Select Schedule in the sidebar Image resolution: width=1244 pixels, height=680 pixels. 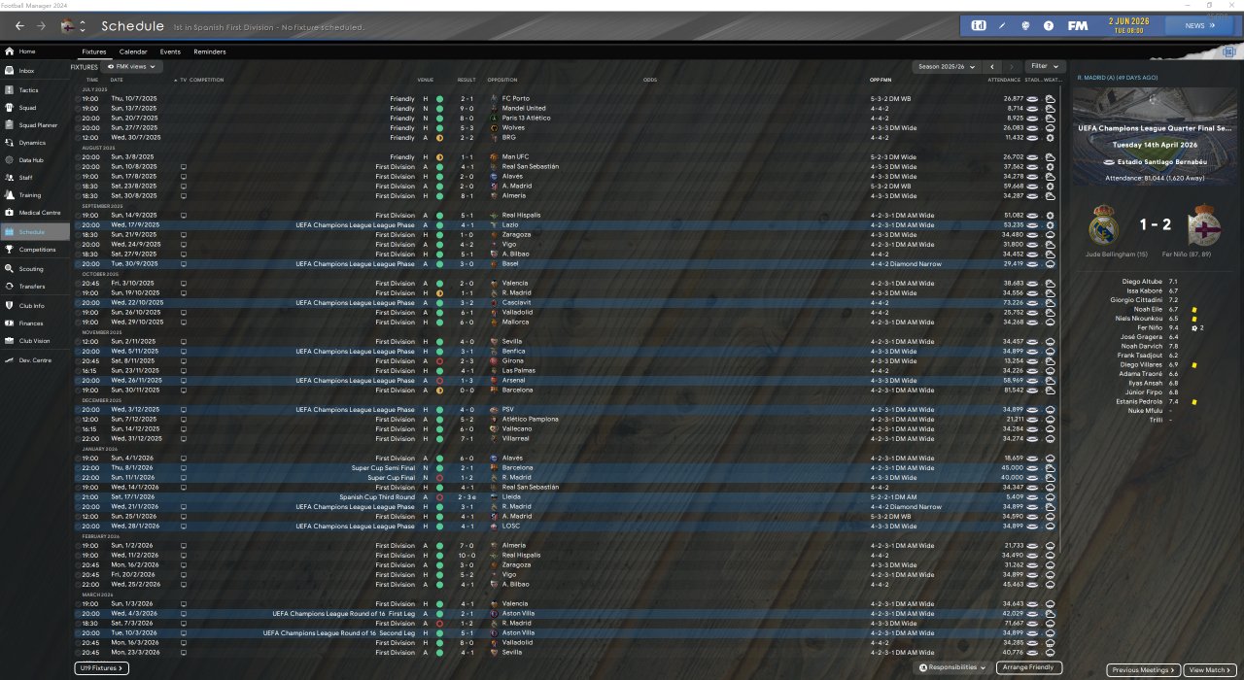[x=35, y=232]
